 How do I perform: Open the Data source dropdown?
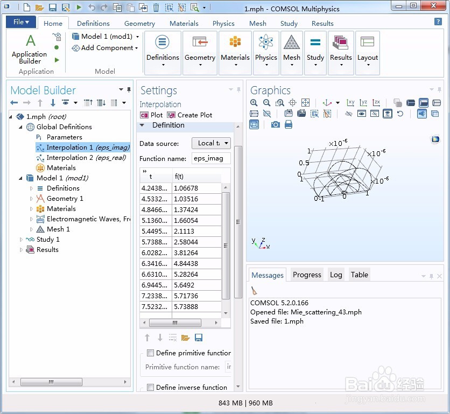click(x=211, y=143)
